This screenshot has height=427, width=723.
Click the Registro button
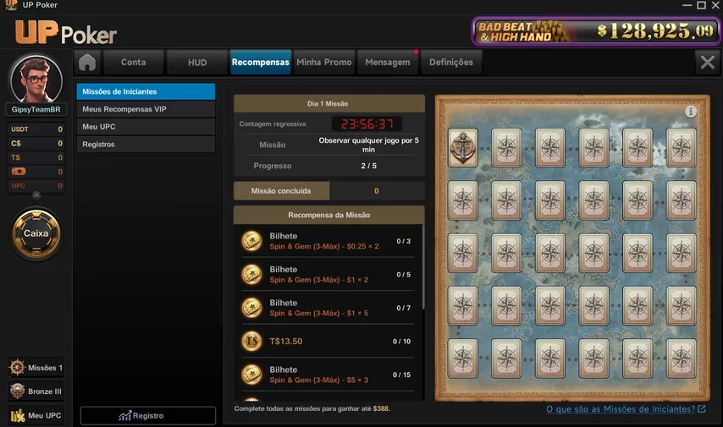click(148, 415)
